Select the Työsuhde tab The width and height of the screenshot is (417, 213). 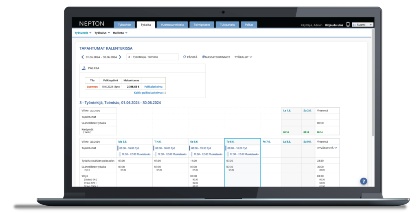124,25
